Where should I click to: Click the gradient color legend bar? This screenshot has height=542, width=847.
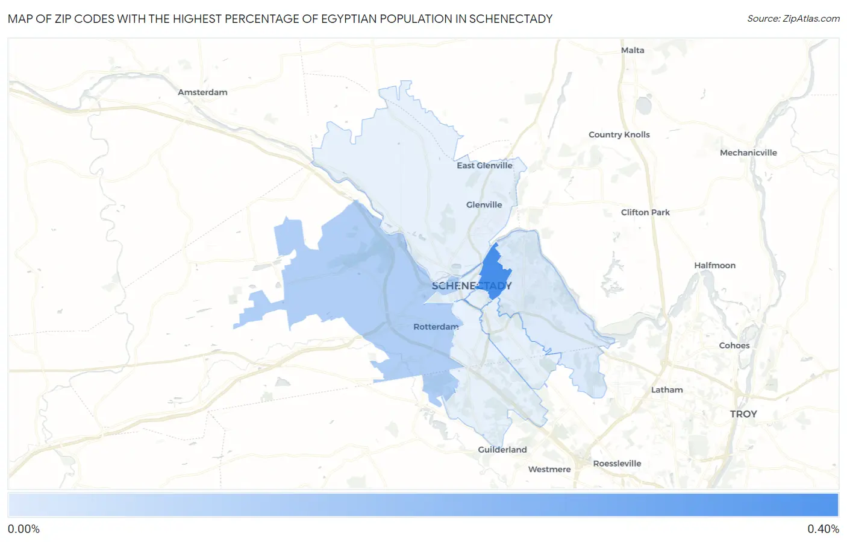tap(423, 505)
